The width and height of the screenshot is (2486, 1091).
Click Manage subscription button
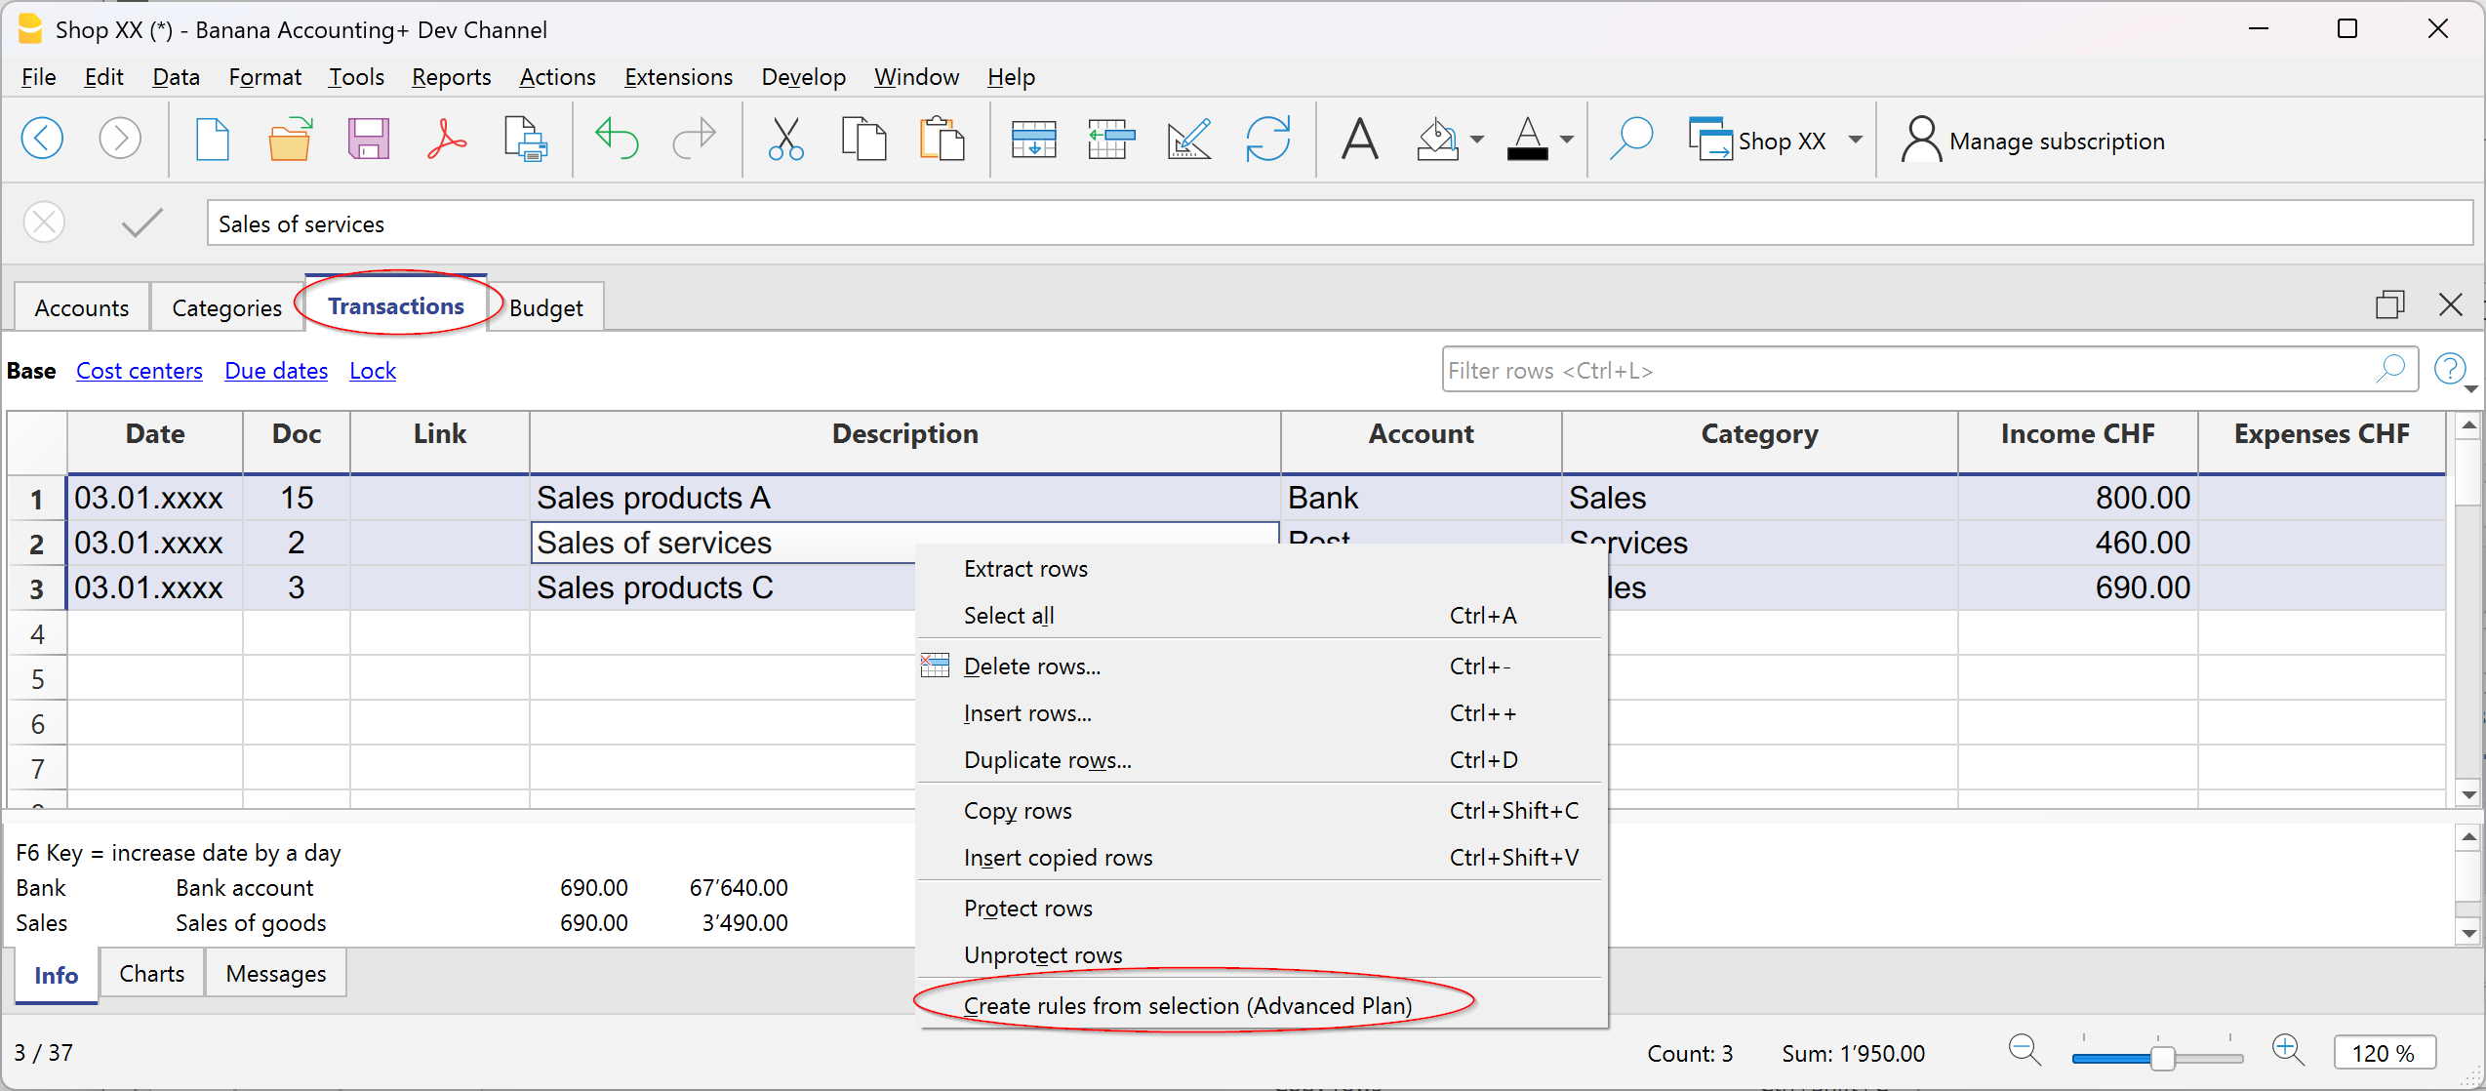pyautogui.click(x=2034, y=141)
